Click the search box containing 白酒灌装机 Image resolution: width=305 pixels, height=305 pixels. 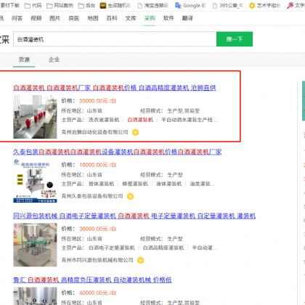[x=115, y=39]
